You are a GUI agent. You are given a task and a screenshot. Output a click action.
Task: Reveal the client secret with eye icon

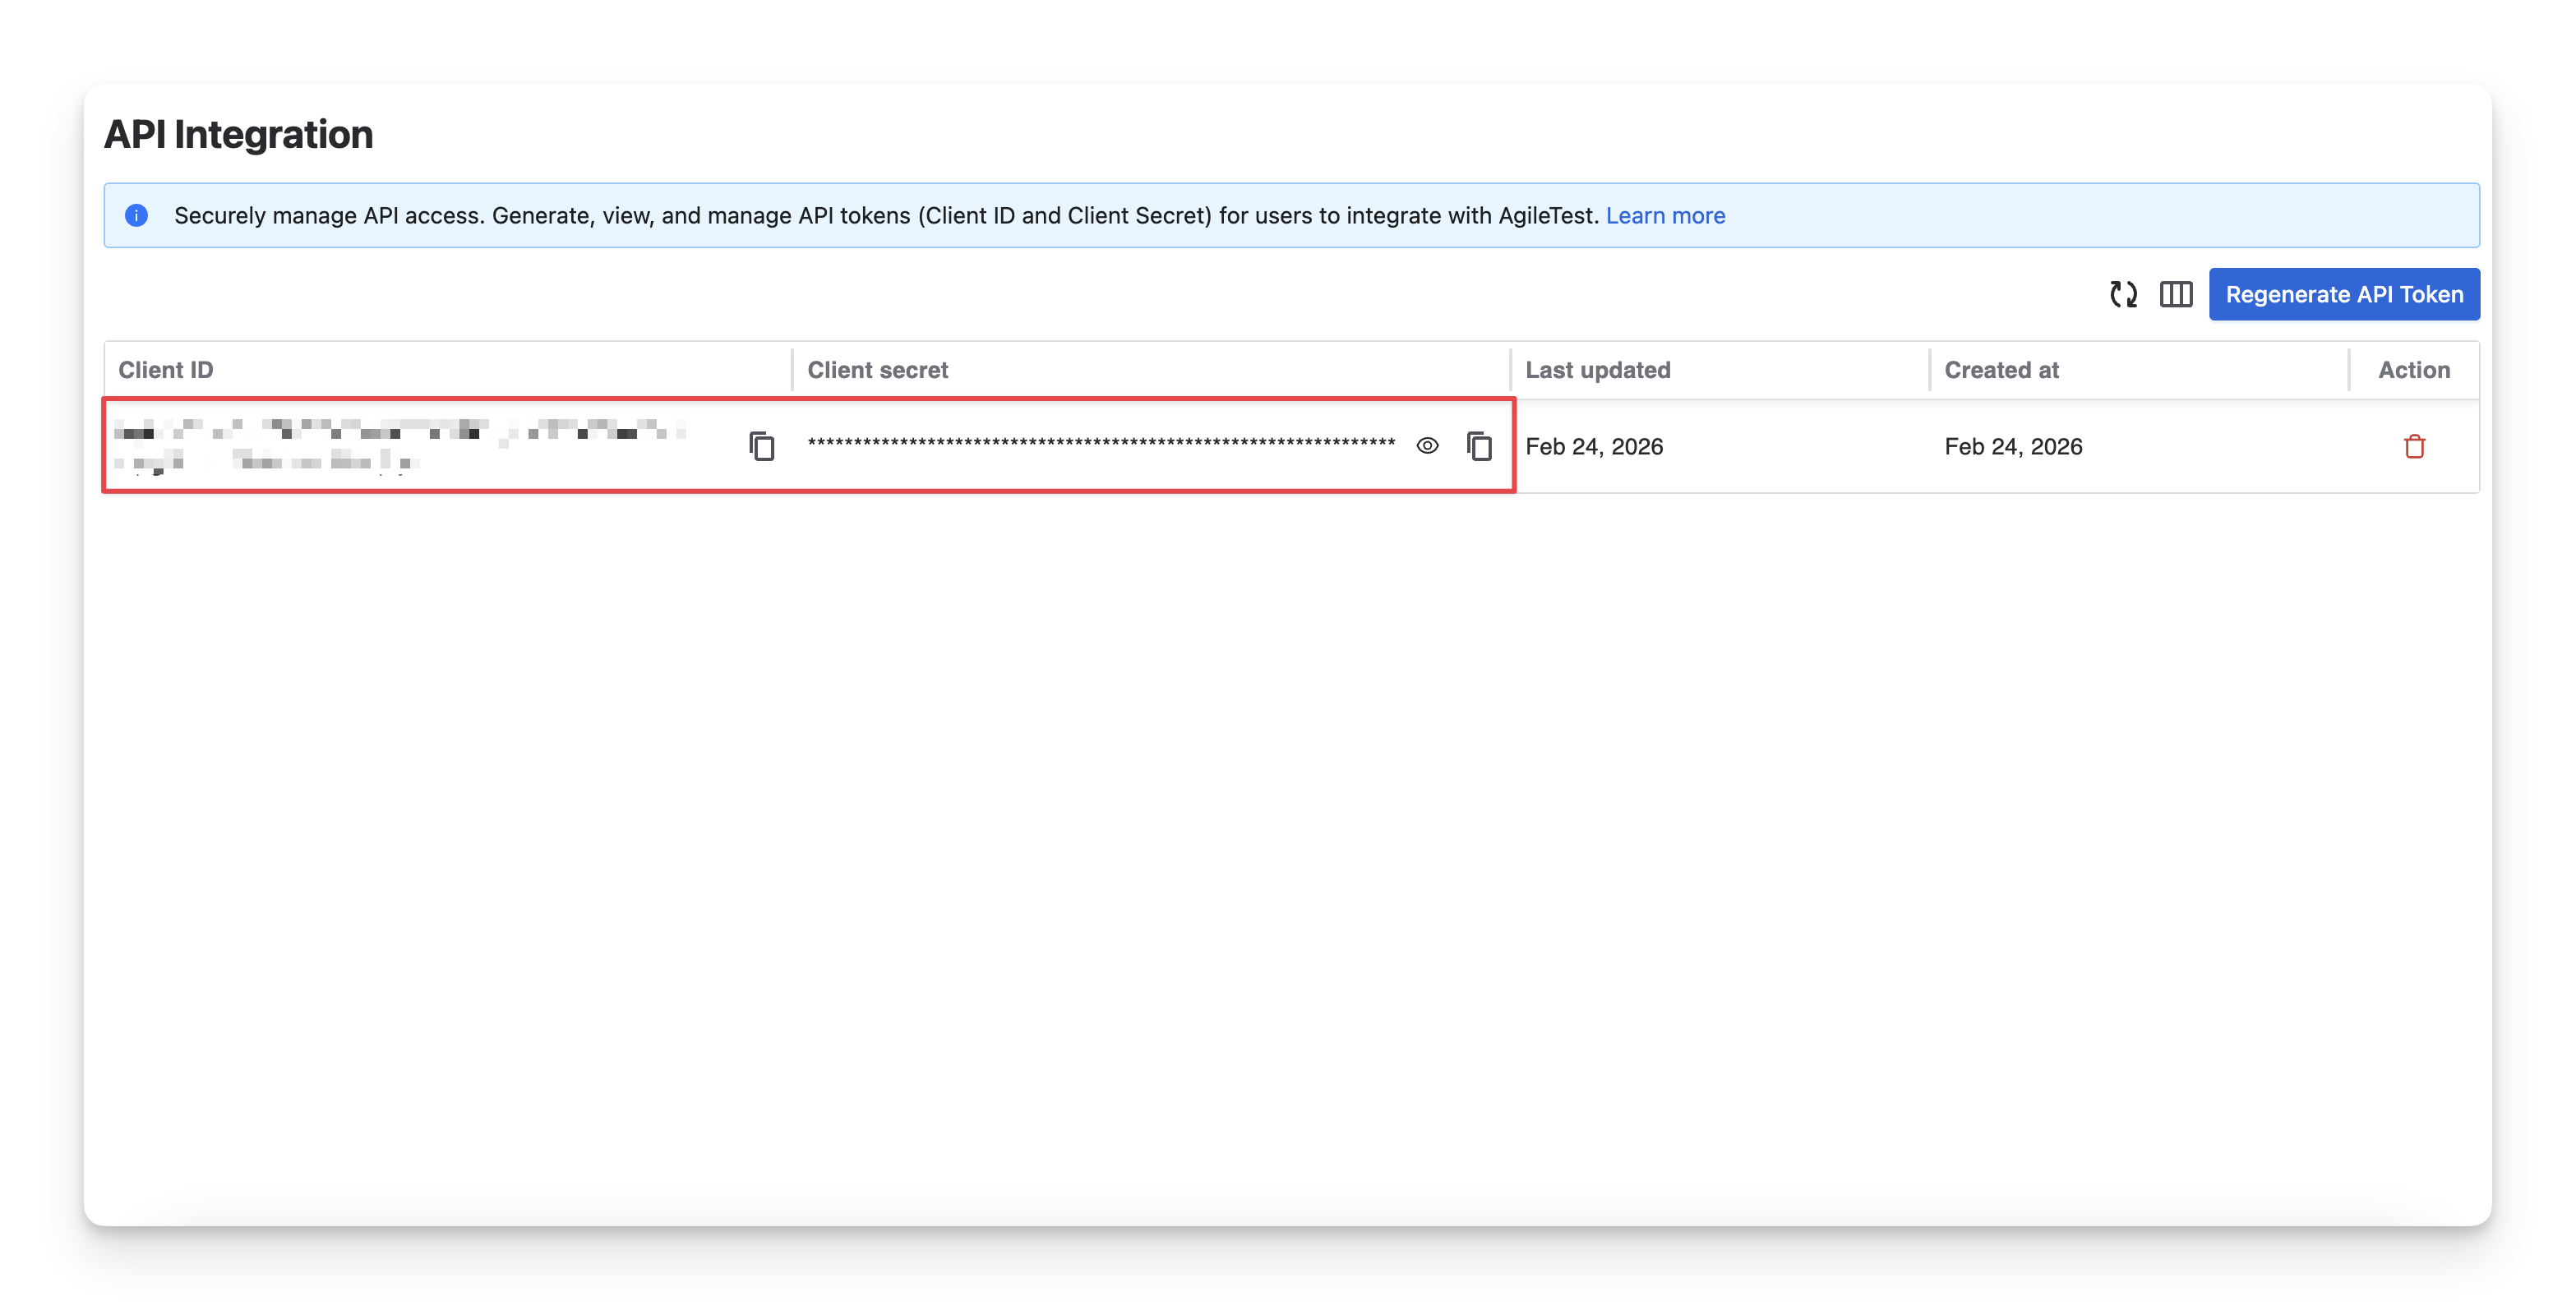(1427, 446)
